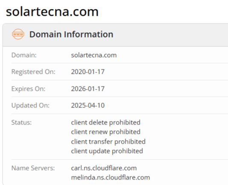Click the Domain Information heading

[71, 34]
